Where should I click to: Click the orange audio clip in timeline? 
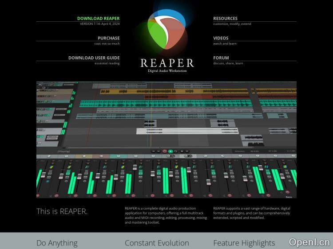pyautogui.click(x=173, y=91)
